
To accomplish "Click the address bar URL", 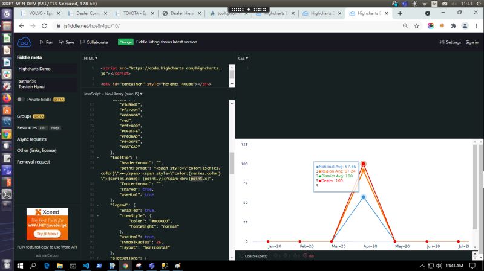I will point(92,26).
